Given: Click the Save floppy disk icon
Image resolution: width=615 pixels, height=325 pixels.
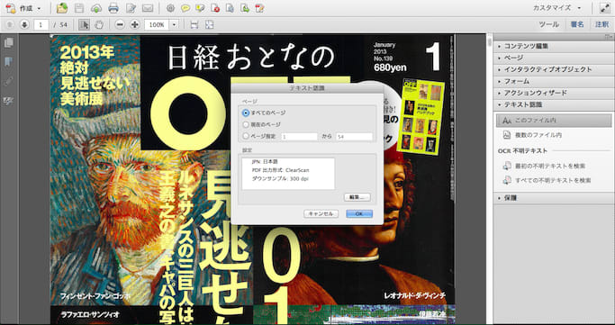Looking at the screenshot, I should point(79,8).
